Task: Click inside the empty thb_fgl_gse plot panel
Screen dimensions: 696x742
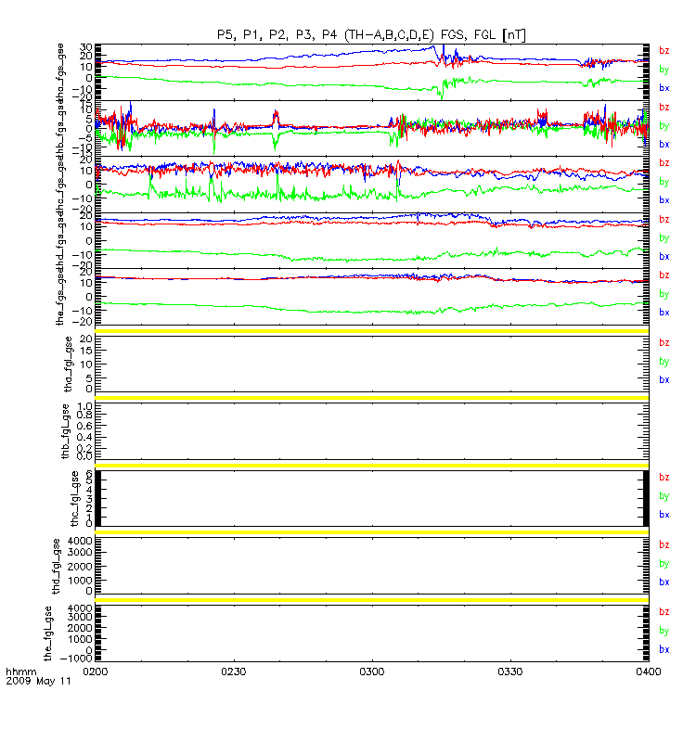Action: [x=372, y=431]
